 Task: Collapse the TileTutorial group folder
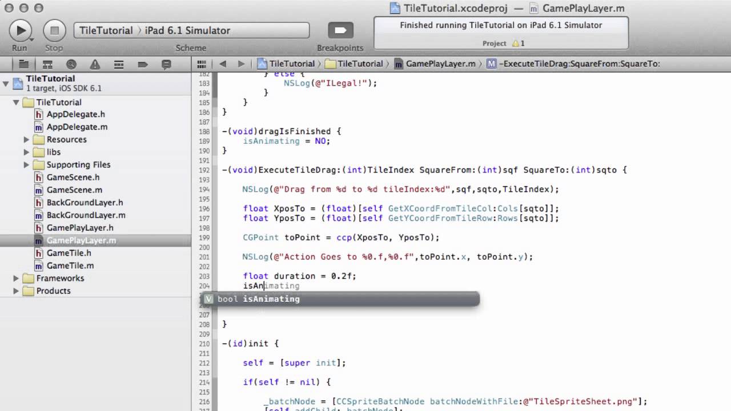[x=16, y=103]
